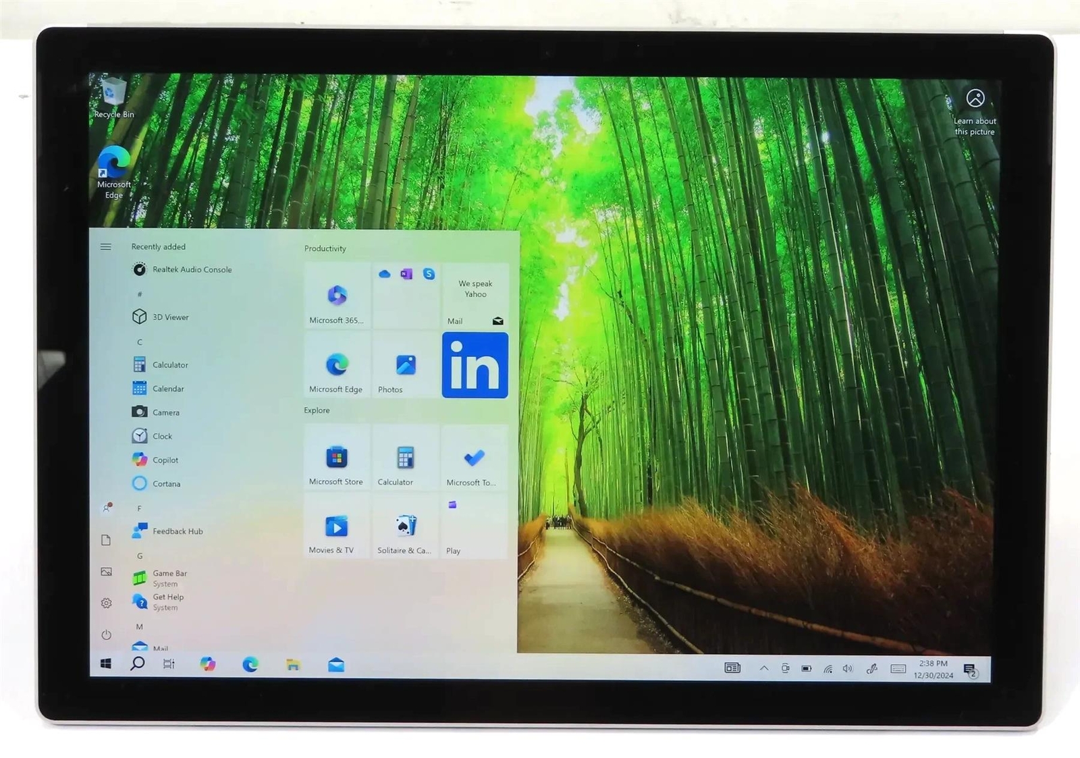Click the Productivity group header

[x=325, y=248]
